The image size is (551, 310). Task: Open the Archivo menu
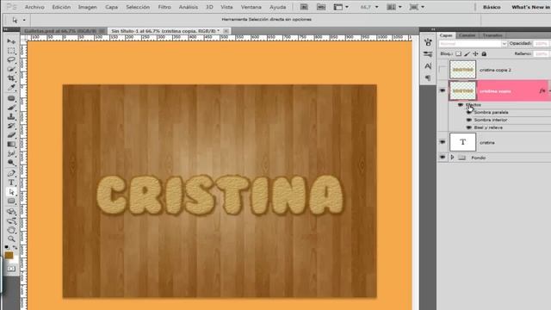pos(34,7)
